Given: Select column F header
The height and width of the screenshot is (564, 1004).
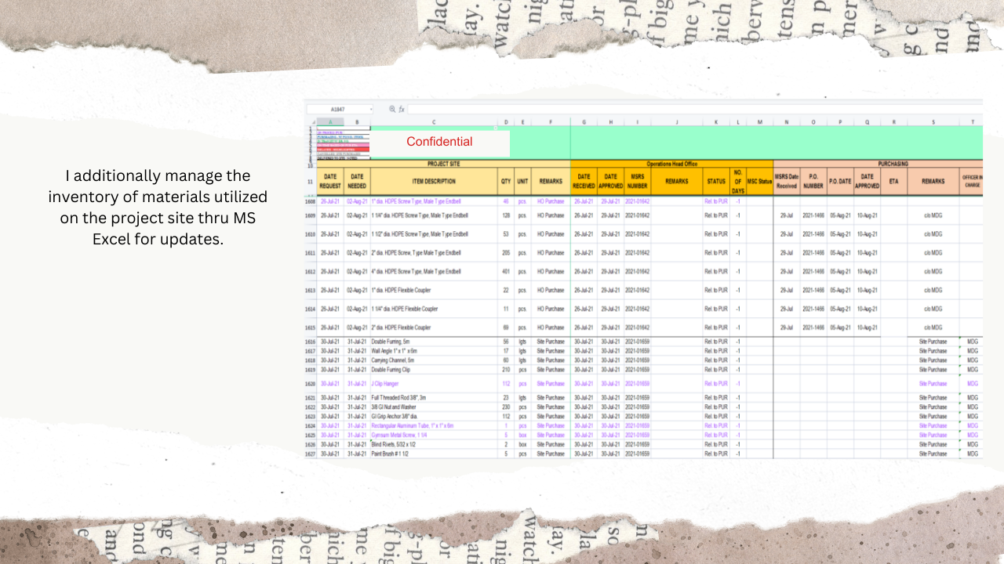Looking at the screenshot, I should pos(551,122).
